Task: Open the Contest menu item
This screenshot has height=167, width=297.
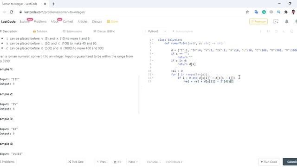Action: (68, 22)
